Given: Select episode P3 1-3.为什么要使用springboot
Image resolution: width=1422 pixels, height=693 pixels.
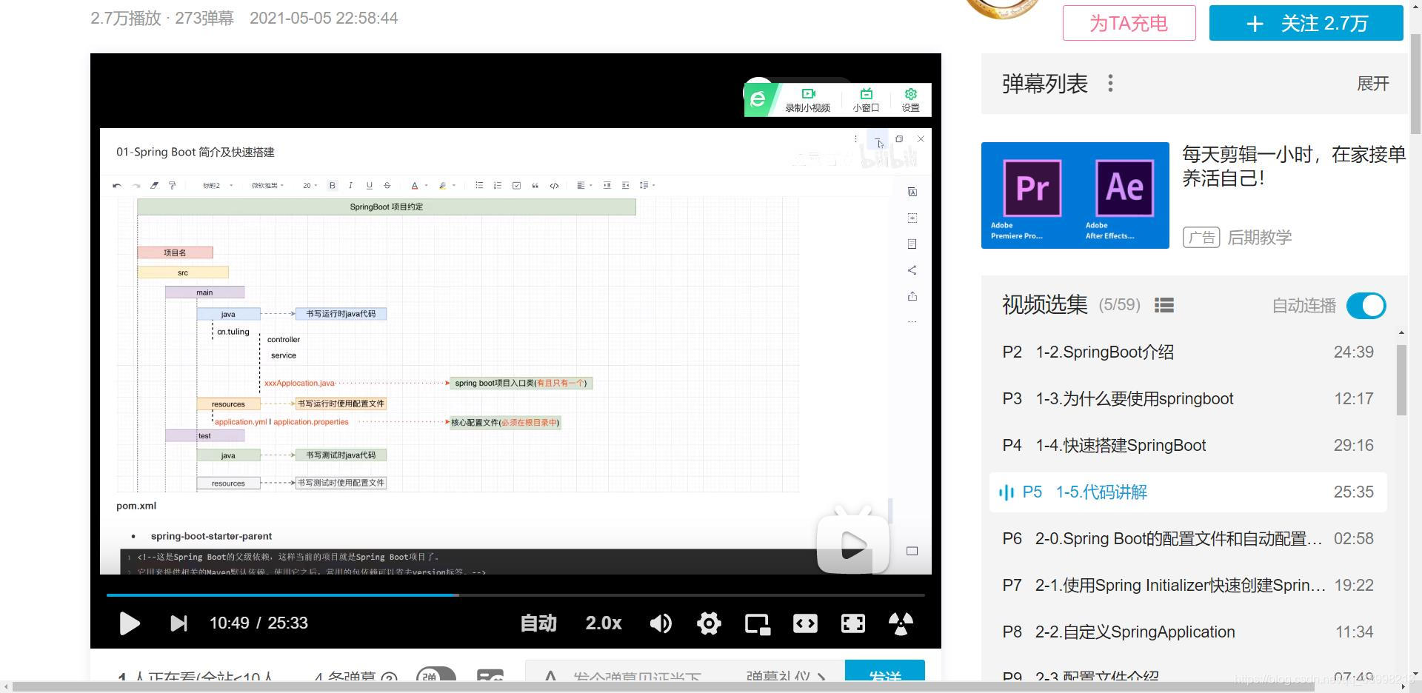Looking at the screenshot, I should (1188, 399).
